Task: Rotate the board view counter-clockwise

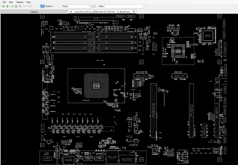Action: tap(3, 6)
